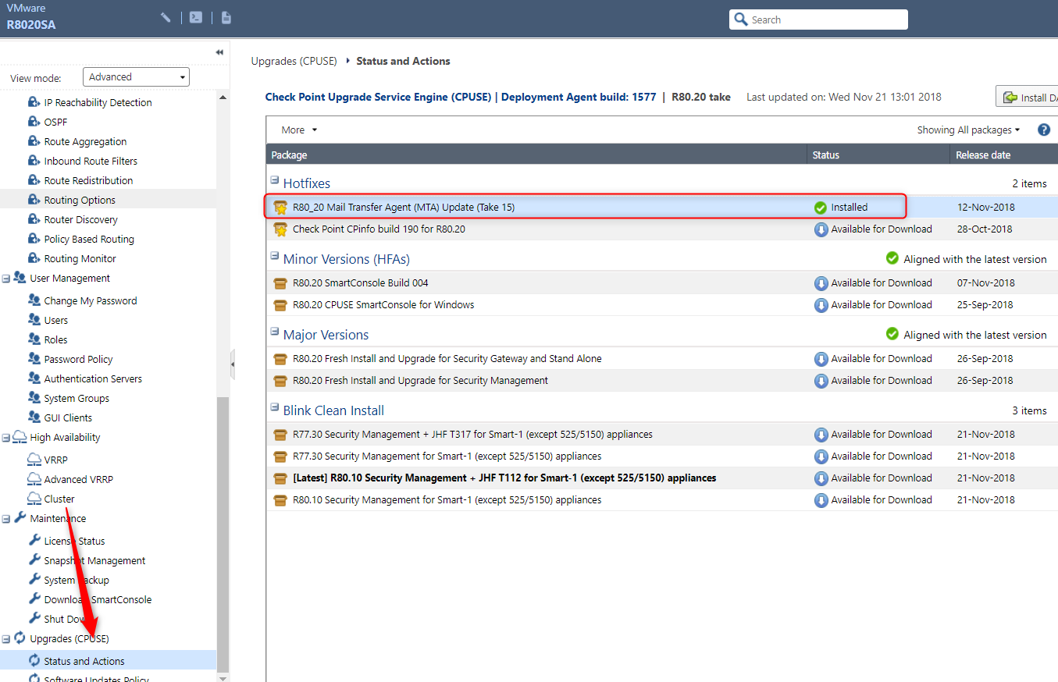Open IP Reachability Detection page
The height and width of the screenshot is (682, 1058).
pyautogui.click(x=98, y=102)
